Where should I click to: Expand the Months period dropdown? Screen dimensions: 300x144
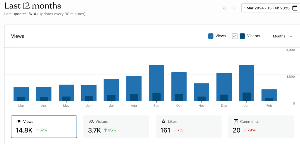point(282,36)
